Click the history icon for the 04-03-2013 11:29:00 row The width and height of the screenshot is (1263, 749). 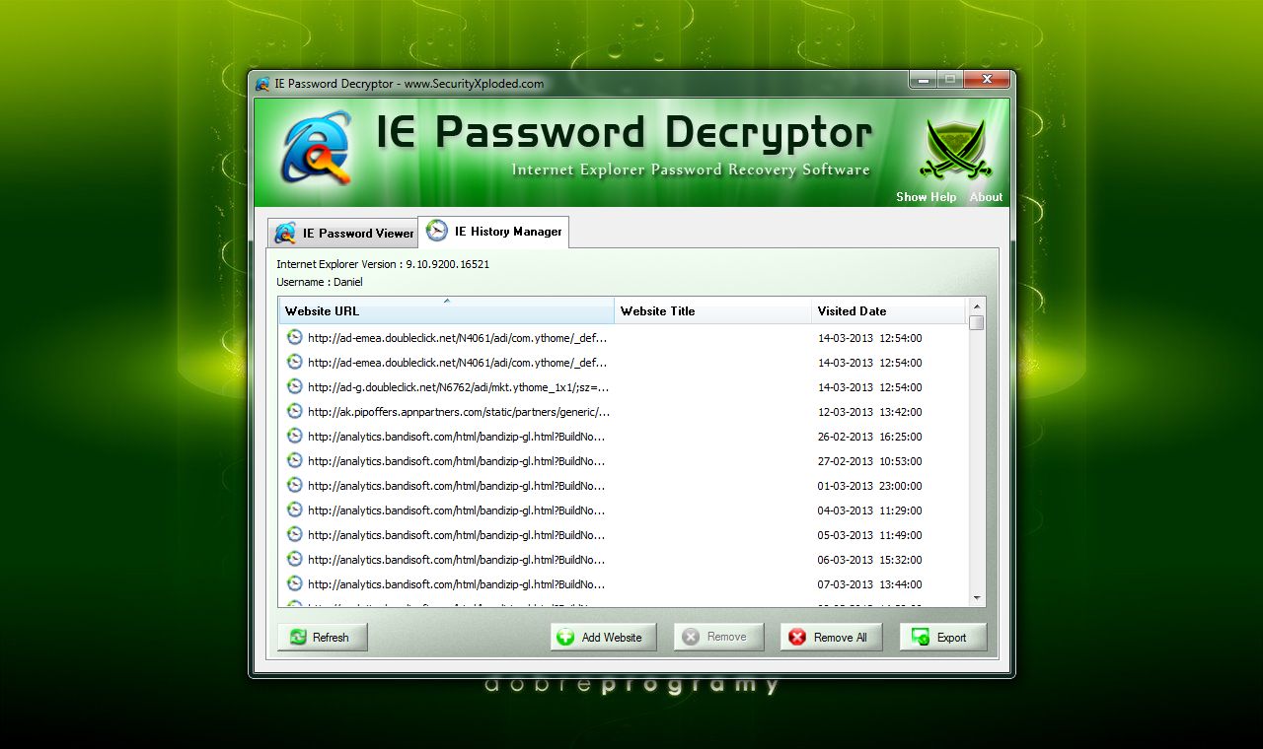coord(294,510)
